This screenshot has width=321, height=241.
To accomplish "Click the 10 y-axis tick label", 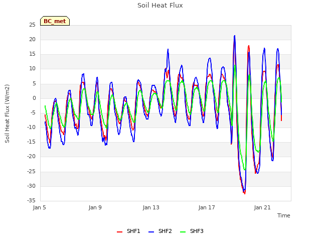I will pos(32,69).
